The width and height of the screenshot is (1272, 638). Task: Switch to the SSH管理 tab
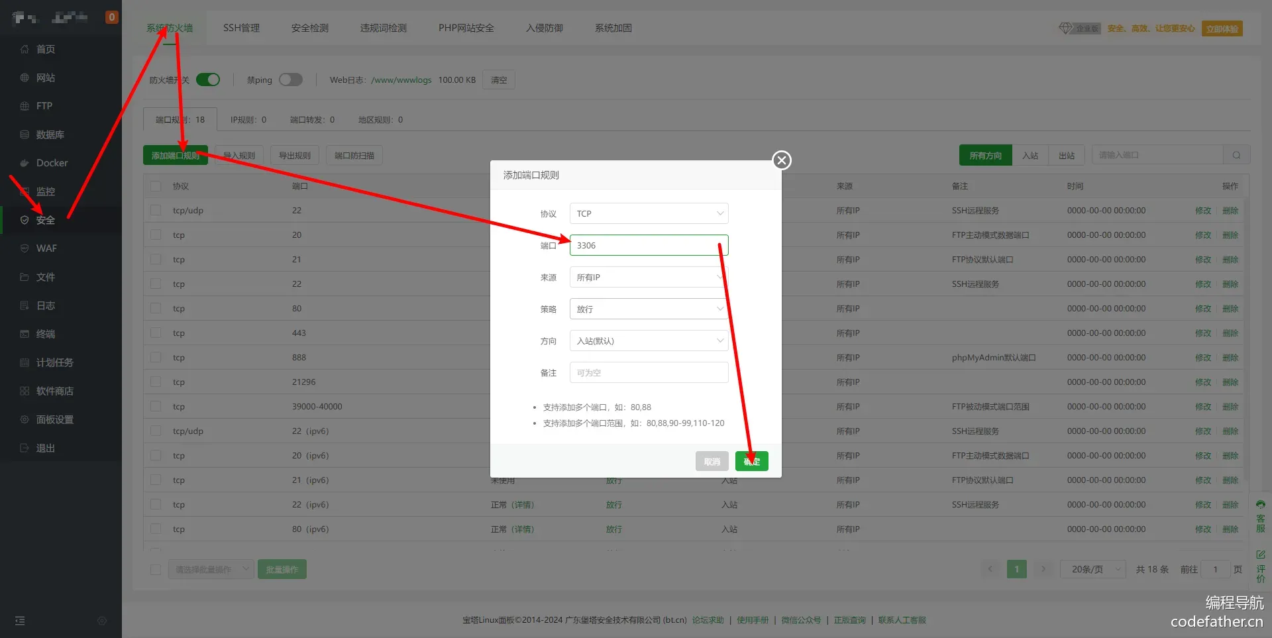[x=241, y=28]
